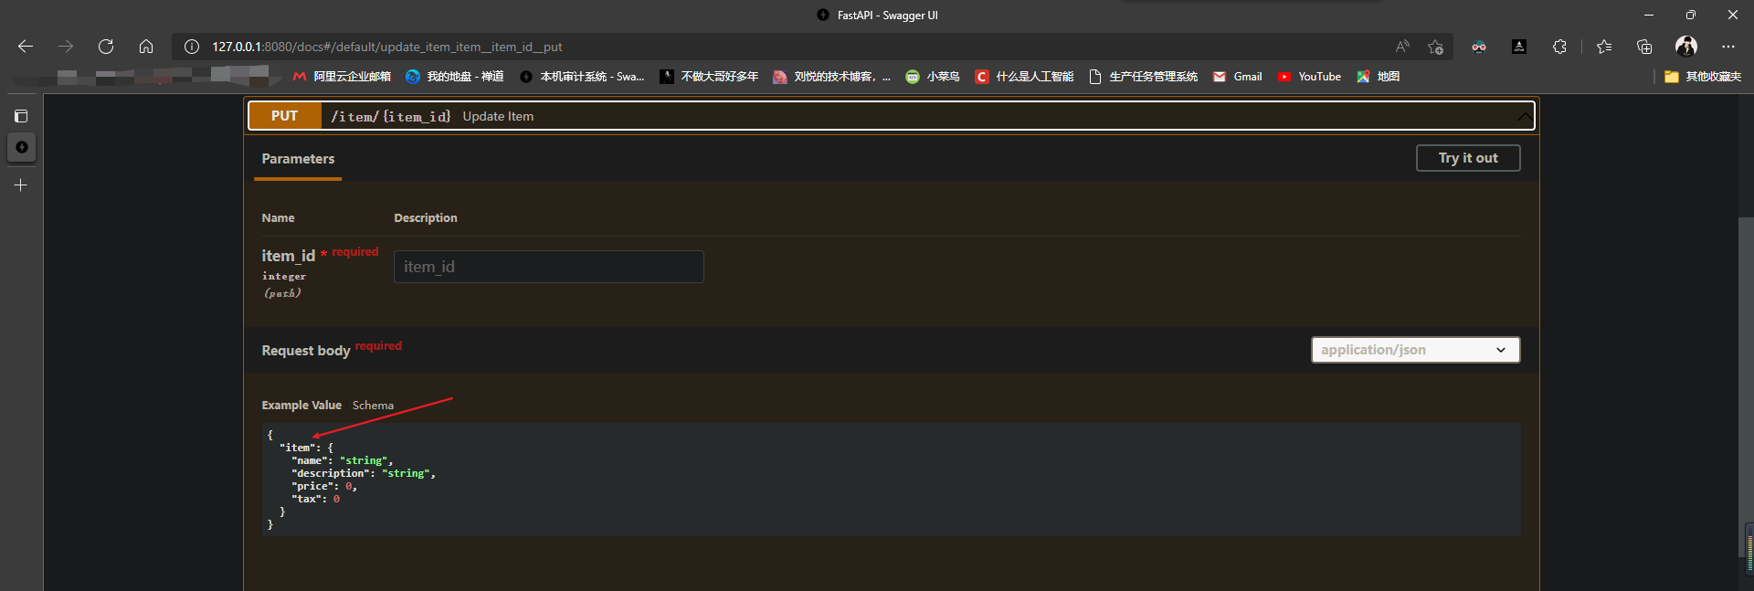Screen dimensions: 1754x591
Task: Open the application/json content type dropdown
Action: click(1415, 350)
